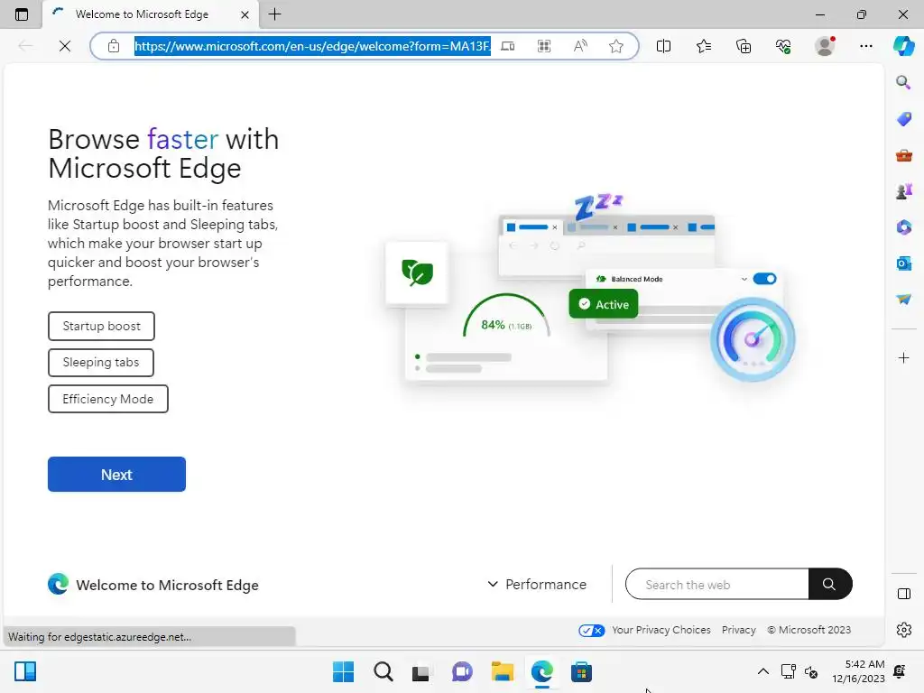Open taskbar Search

coord(383,671)
